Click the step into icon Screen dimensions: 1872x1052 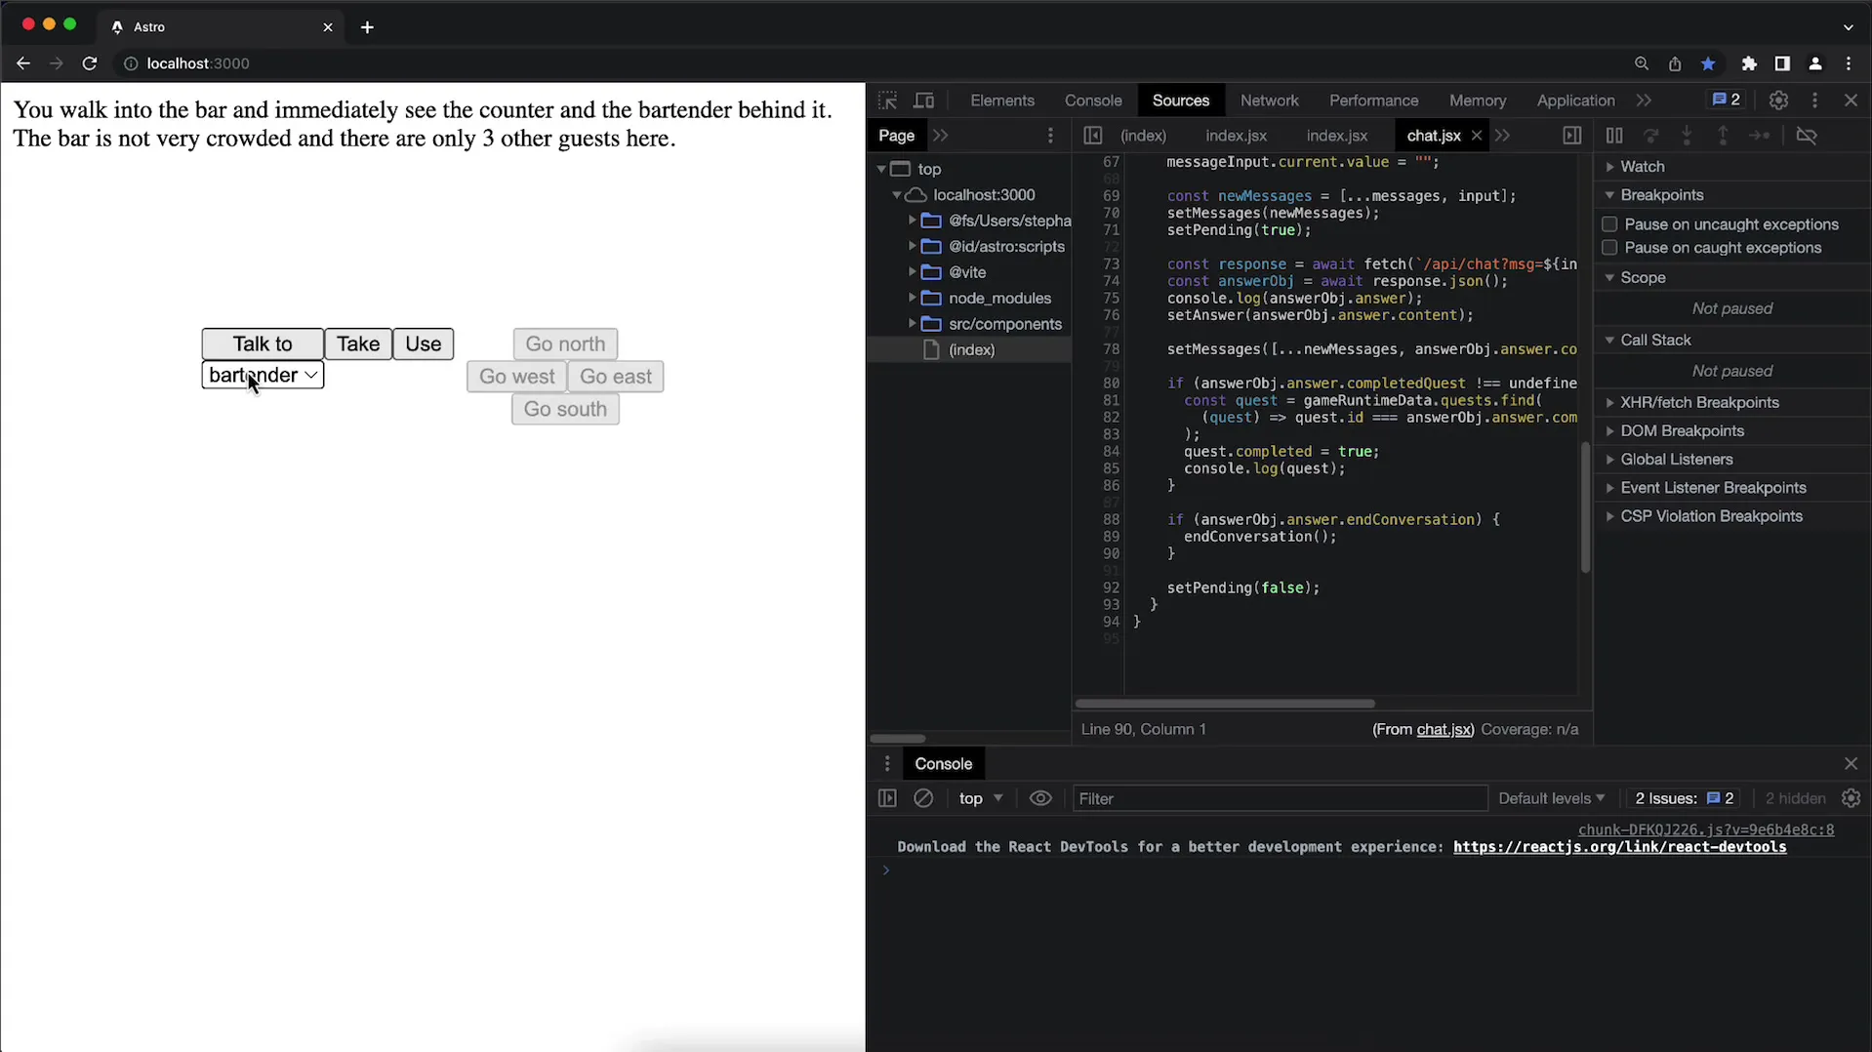(x=1687, y=136)
